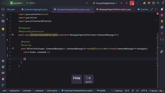
Task: Open the Codeium braces tool window
Action: (x=162, y=39)
